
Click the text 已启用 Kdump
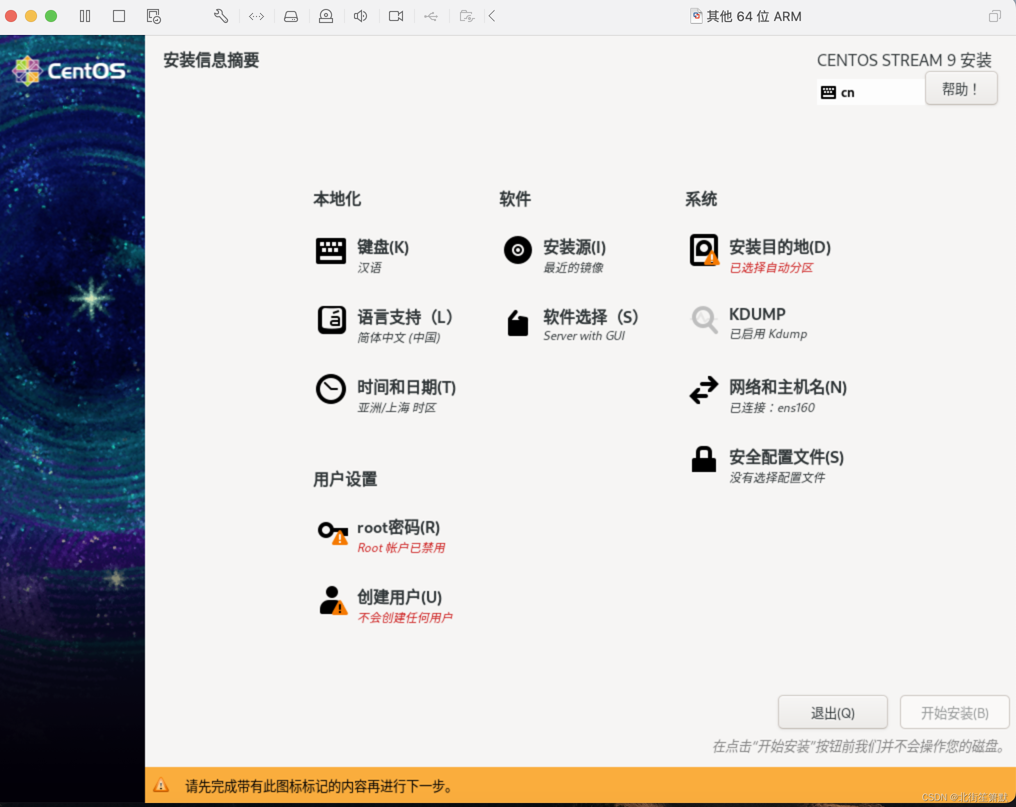(x=768, y=334)
